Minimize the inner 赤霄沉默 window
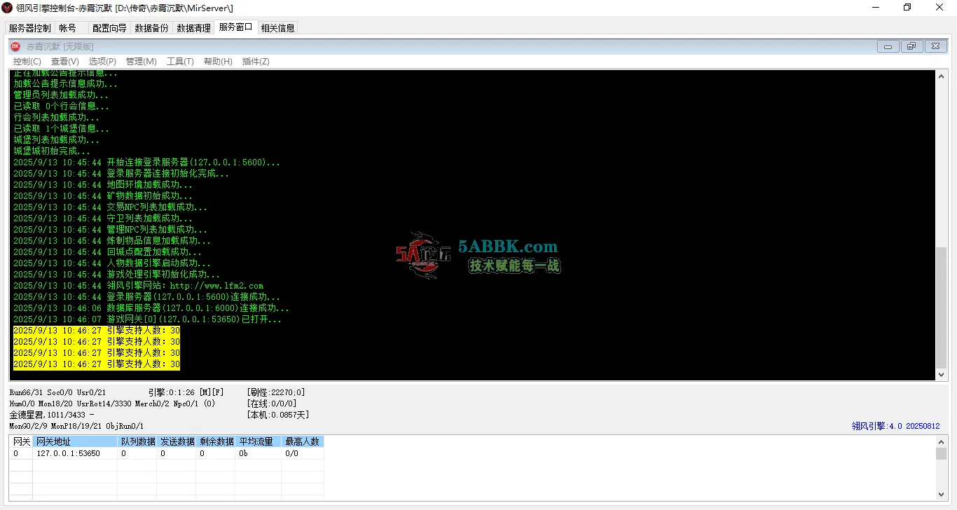 click(888, 46)
